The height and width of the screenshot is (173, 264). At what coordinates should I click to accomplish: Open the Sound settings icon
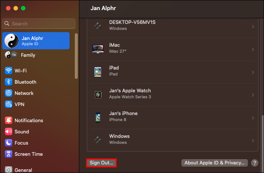(x=9, y=132)
